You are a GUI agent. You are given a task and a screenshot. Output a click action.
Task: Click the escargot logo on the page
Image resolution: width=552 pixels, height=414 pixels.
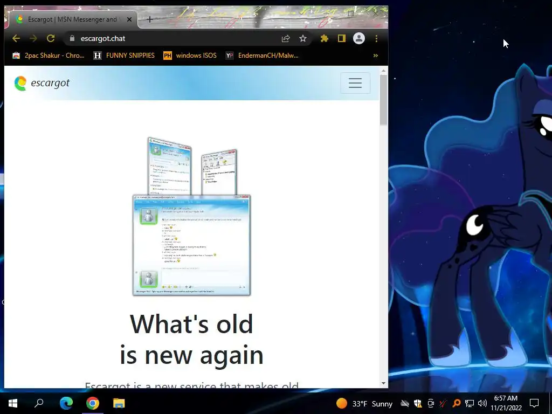(42, 83)
